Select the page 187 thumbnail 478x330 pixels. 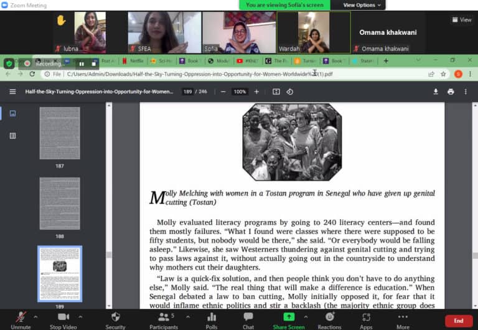click(x=60, y=133)
